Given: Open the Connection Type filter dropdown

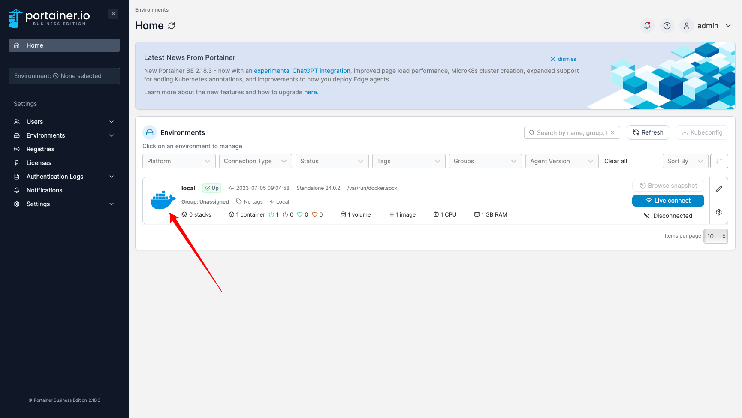Looking at the screenshot, I should [x=256, y=161].
